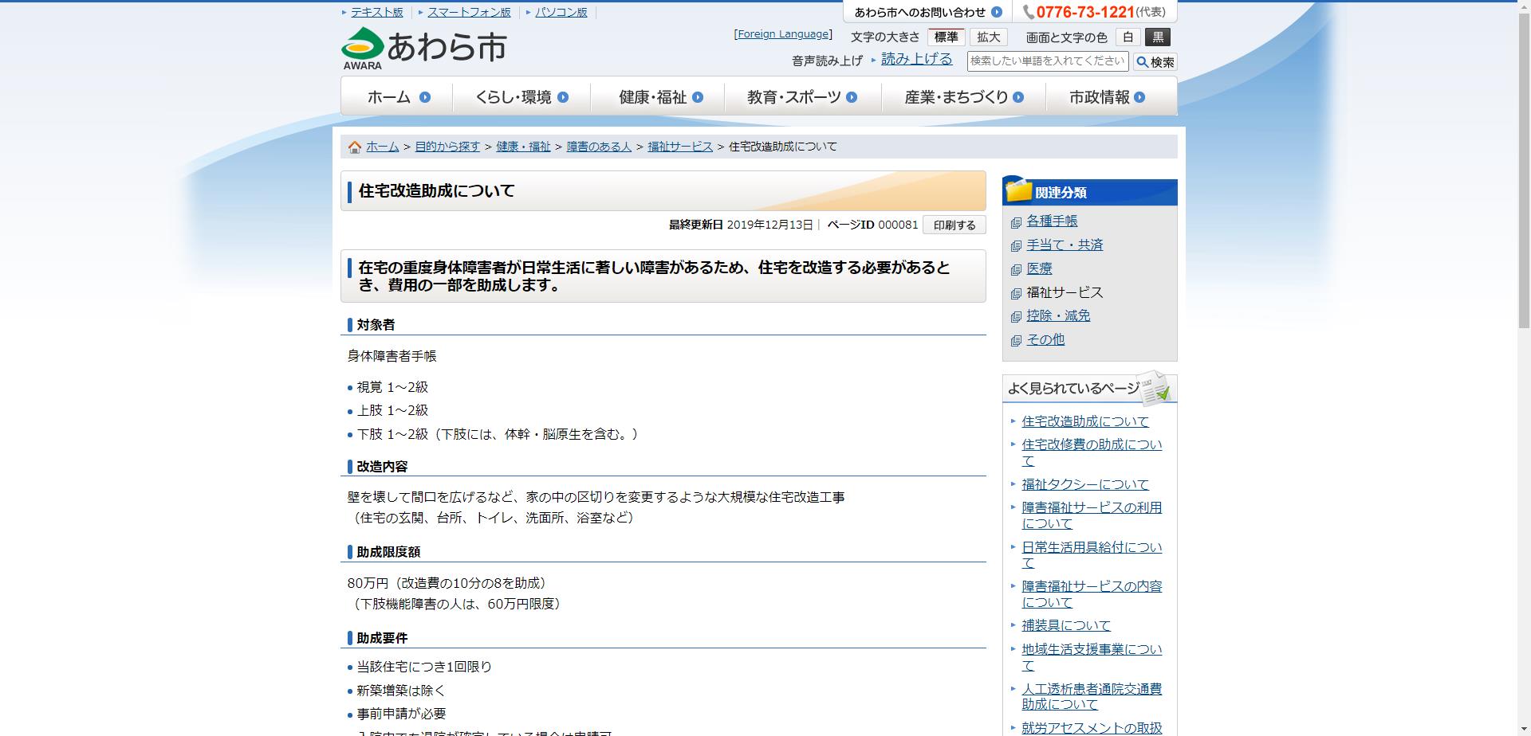Click the arrow icon on あわら市へのお問い合わせ
The image size is (1531, 736).
pyautogui.click(x=996, y=12)
